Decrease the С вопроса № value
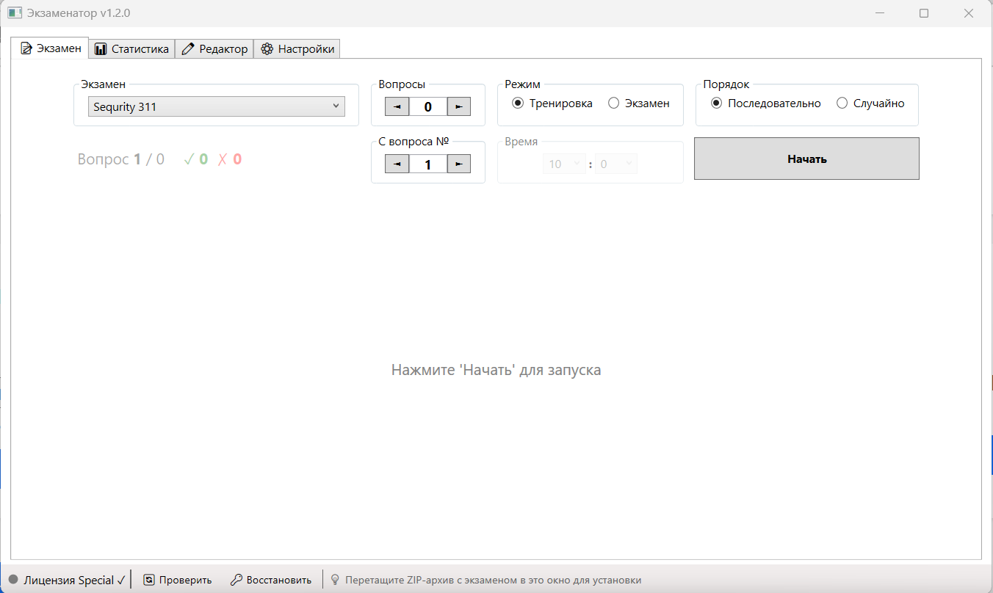The width and height of the screenshot is (993, 593). coord(397,164)
